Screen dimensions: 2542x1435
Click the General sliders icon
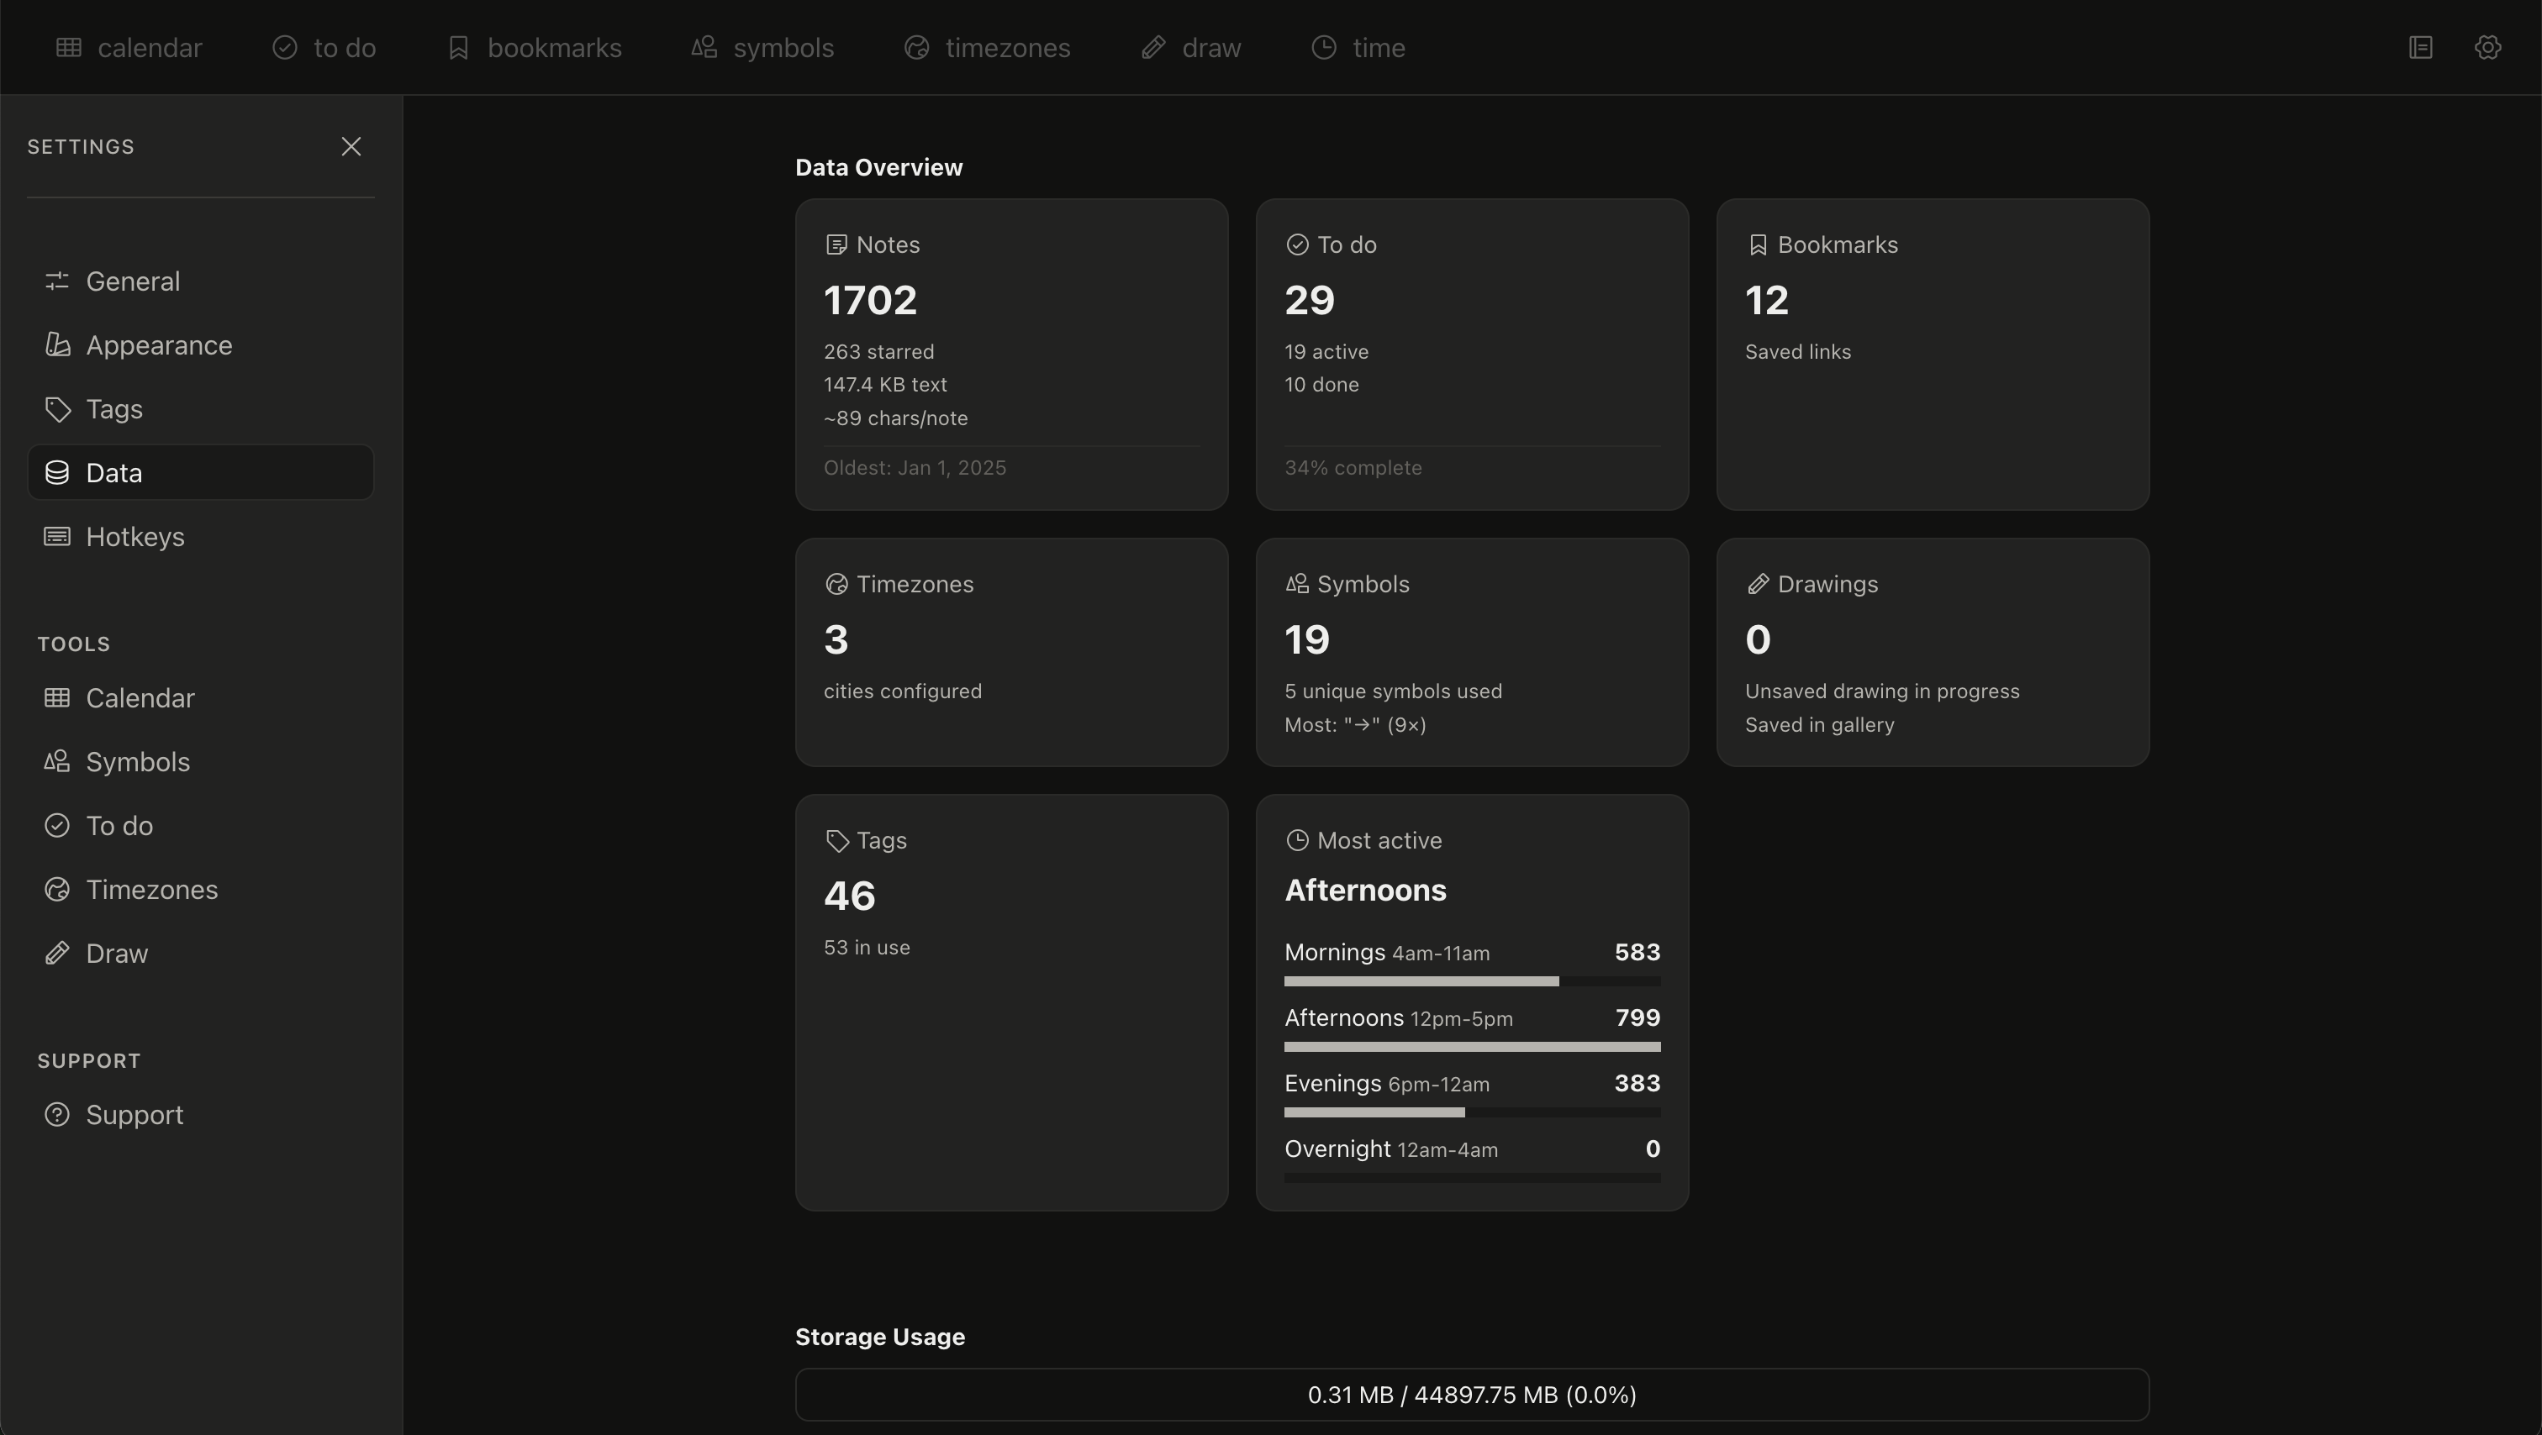(x=57, y=281)
